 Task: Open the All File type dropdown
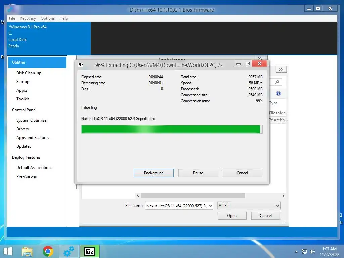tap(249, 206)
